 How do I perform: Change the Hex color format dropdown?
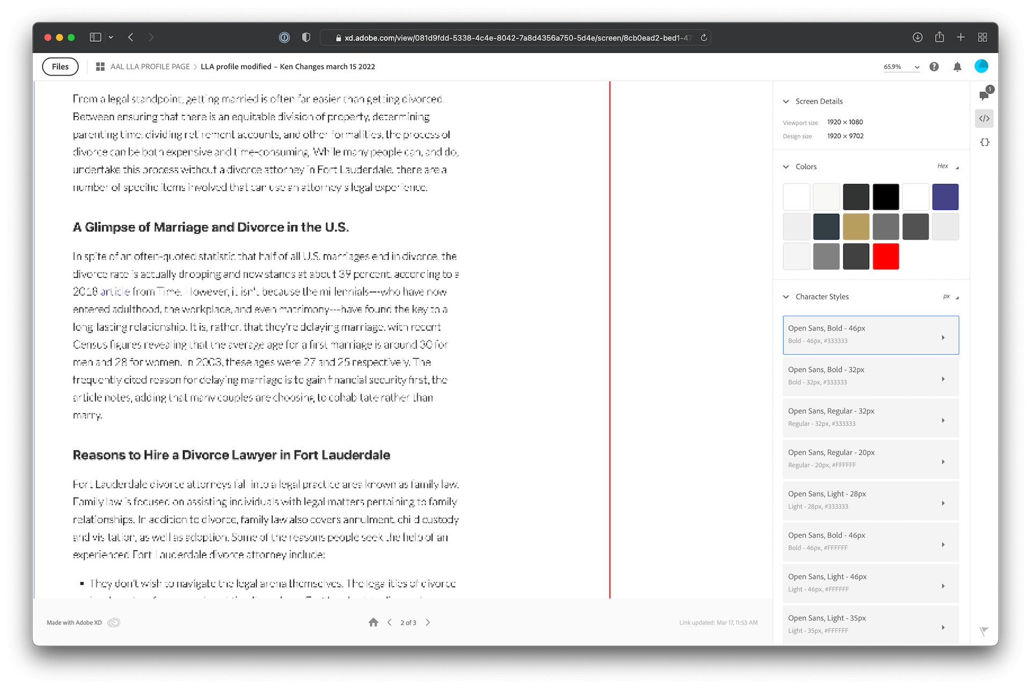point(948,166)
